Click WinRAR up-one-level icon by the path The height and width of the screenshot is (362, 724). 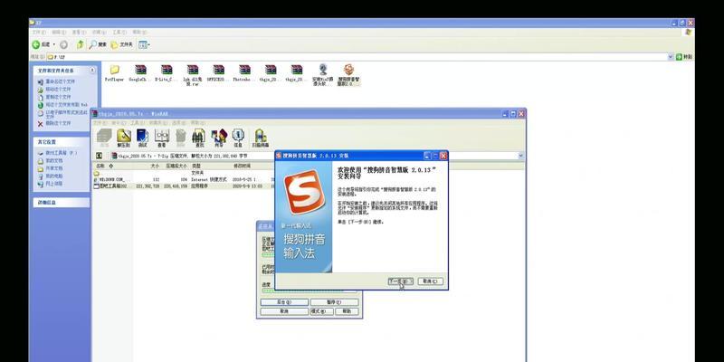coord(100,156)
